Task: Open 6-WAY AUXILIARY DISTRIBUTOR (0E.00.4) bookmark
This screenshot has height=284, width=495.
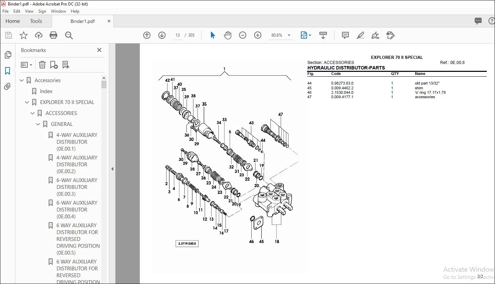Action: pos(77,210)
